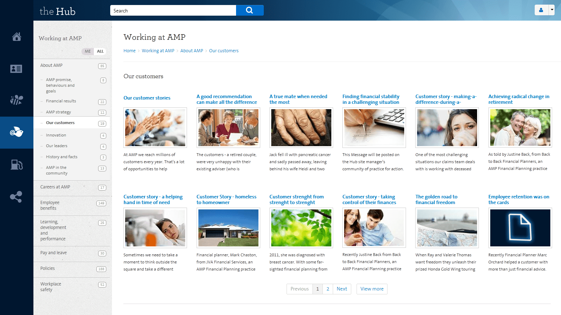Open Customer strenght from strenght title

pos(296,199)
